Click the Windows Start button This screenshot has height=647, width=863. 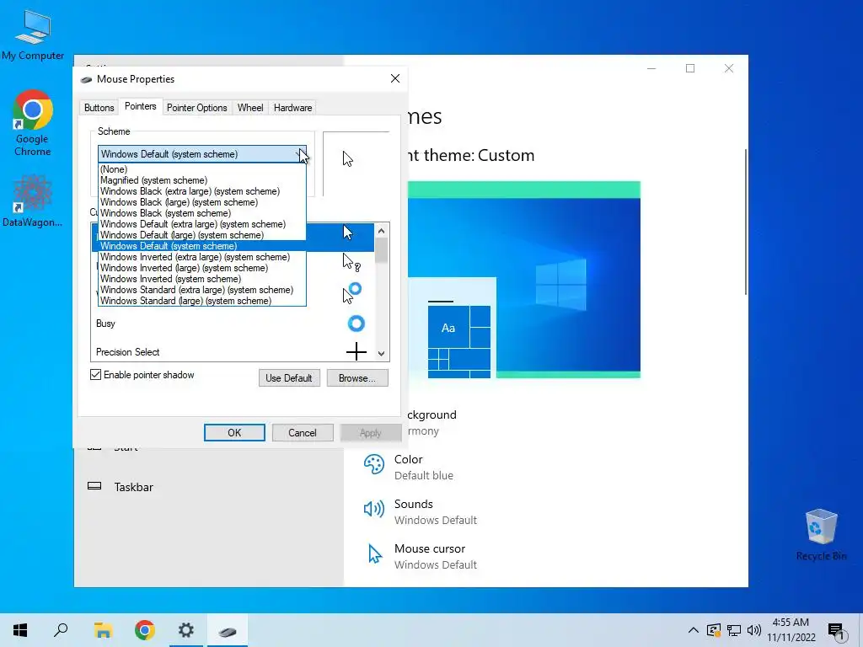tap(20, 630)
